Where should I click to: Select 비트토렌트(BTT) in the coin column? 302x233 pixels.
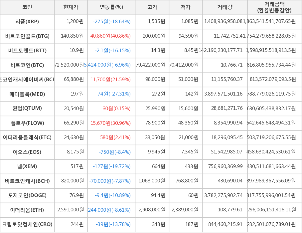[27, 51]
